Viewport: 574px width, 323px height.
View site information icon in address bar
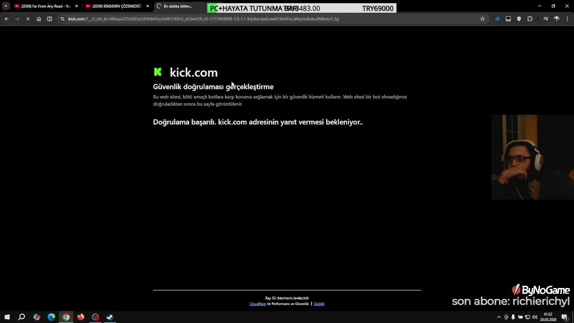tap(62, 19)
